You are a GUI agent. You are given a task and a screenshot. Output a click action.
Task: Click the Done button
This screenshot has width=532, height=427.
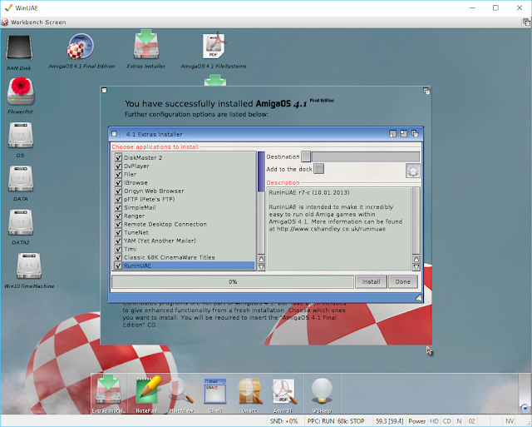tap(402, 281)
